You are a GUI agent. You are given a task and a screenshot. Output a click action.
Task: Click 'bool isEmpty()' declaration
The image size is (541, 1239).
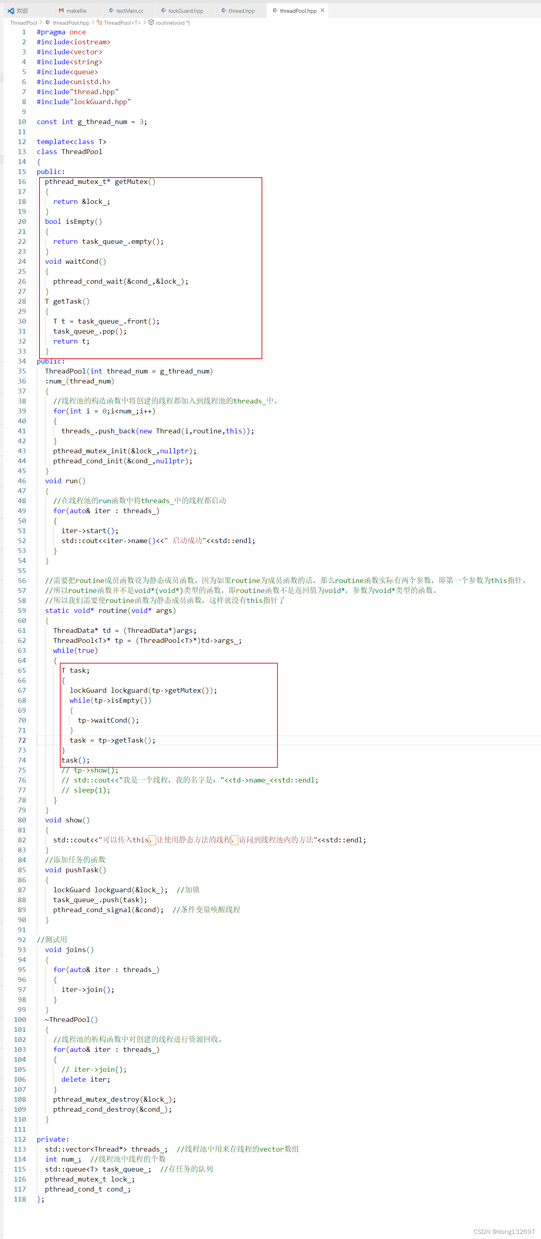click(73, 222)
